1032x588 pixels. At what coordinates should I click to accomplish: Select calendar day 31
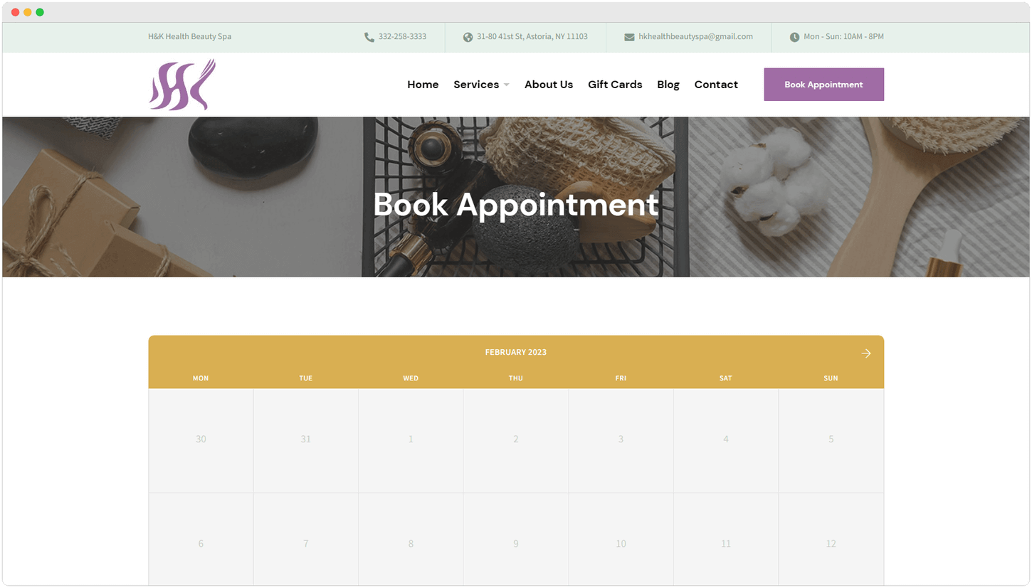(x=306, y=439)
